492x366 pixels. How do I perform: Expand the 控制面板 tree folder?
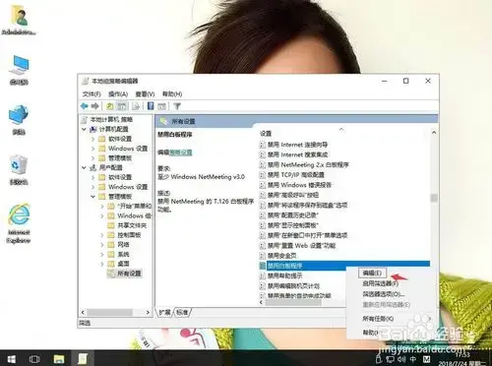tap(102, 235)
